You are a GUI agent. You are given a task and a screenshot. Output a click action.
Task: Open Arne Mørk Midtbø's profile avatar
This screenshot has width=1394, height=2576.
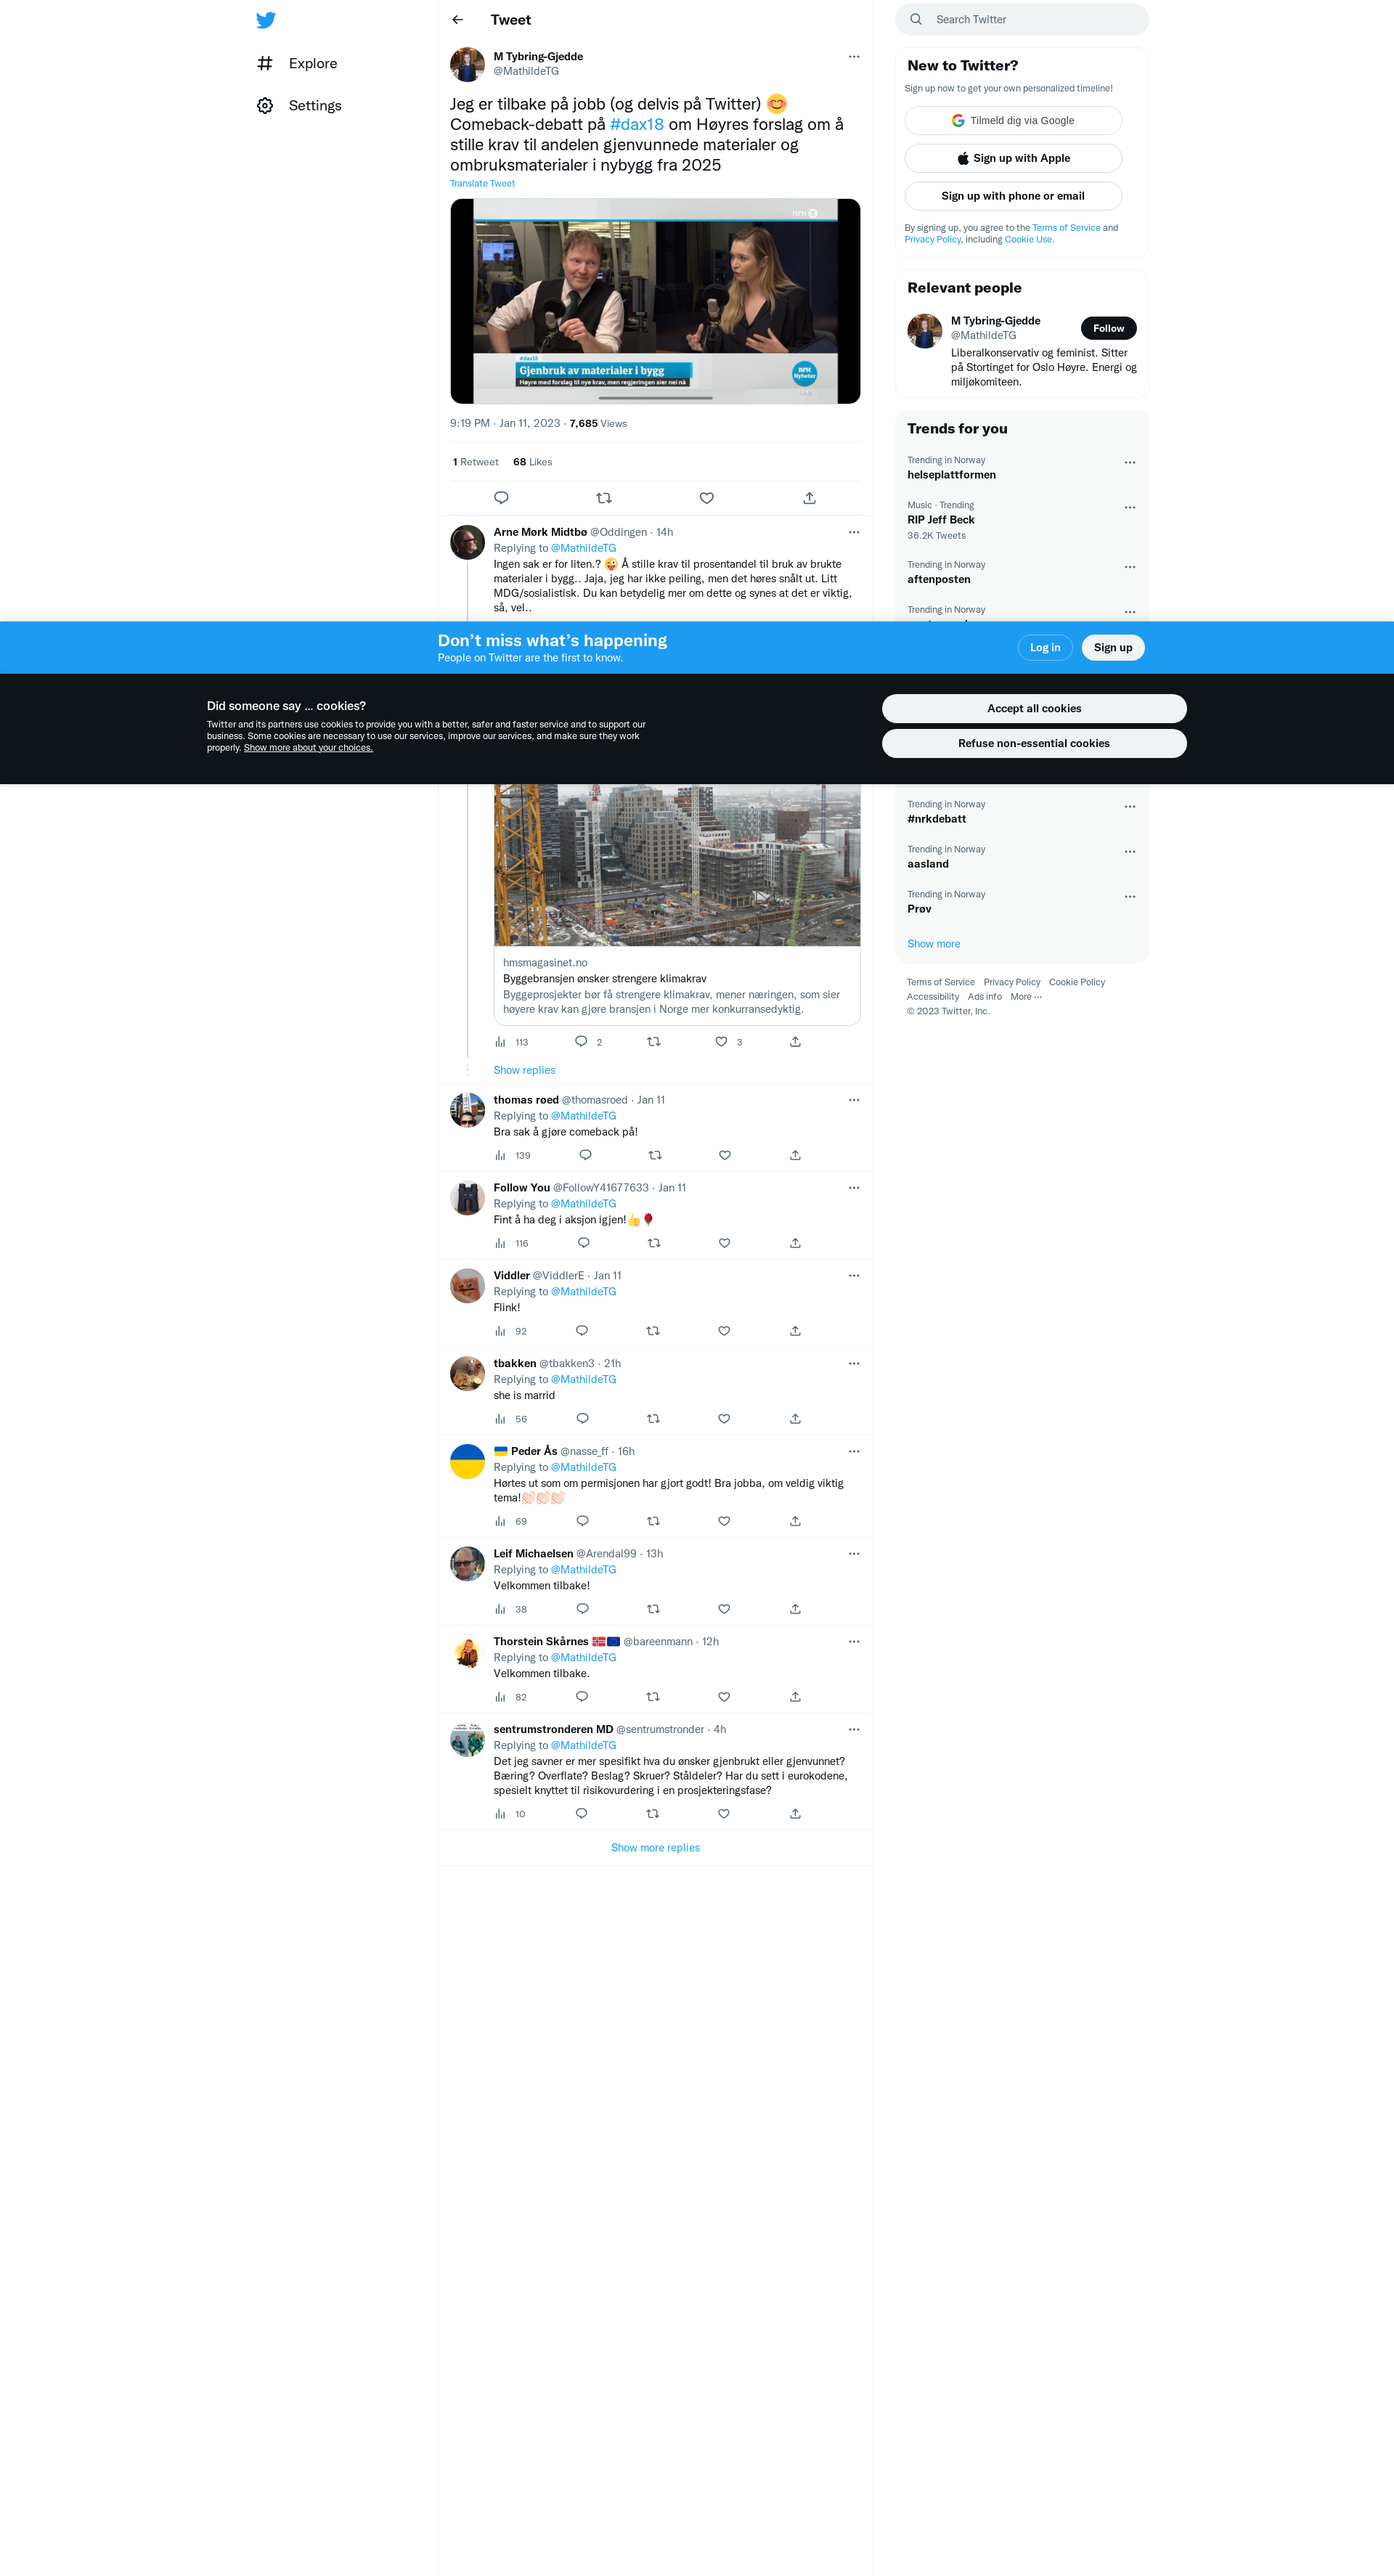467,543
